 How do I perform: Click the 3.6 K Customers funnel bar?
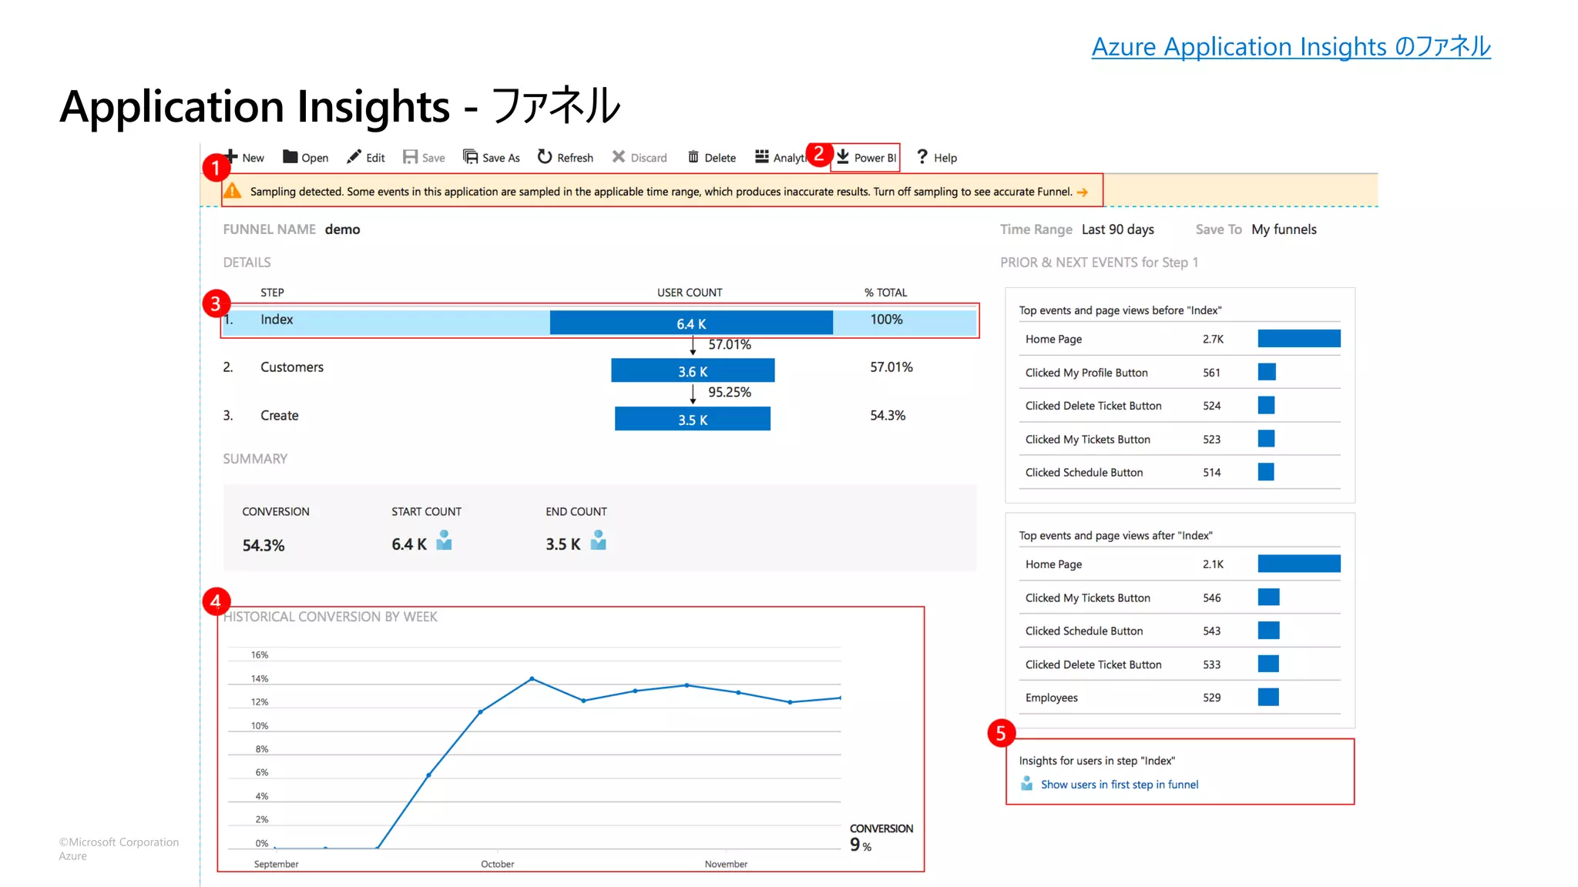[x=693, y=370]
